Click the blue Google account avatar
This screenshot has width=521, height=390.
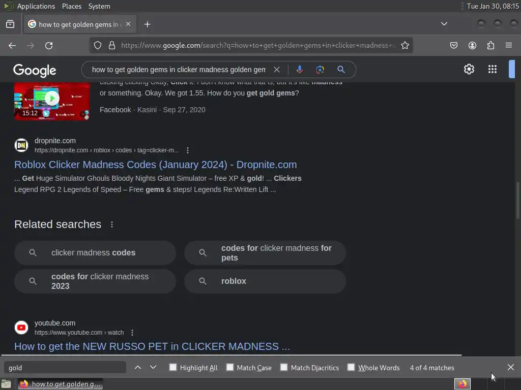click(x=512, y=69)
